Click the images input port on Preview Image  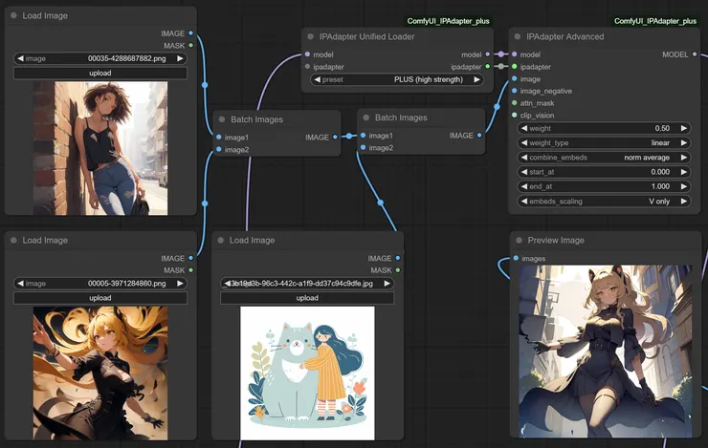pyautogui.click(x=516, y=258)
